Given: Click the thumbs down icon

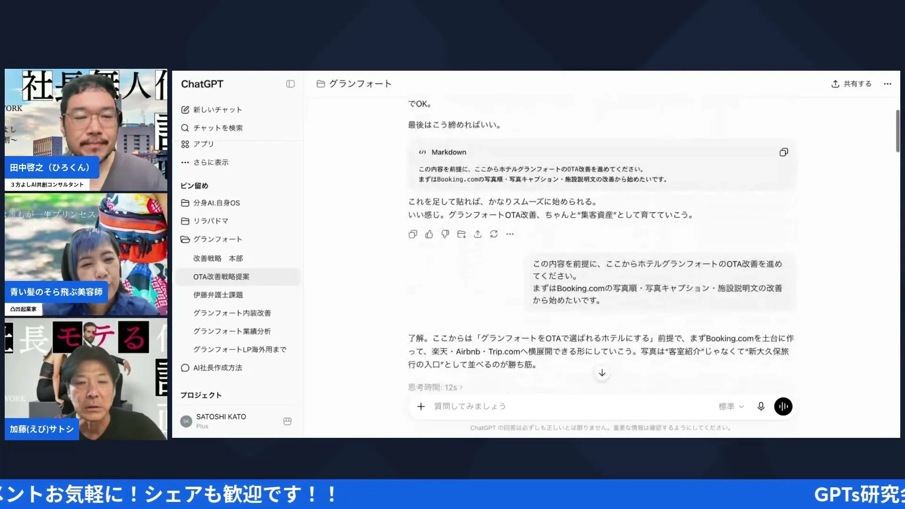Looking at the screenshot, I should coord(445,234).
